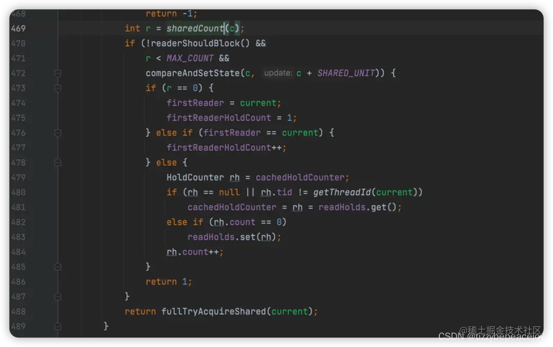
Task: Click cachedHoldCounter on line 479
Action: tap(300, 177)
